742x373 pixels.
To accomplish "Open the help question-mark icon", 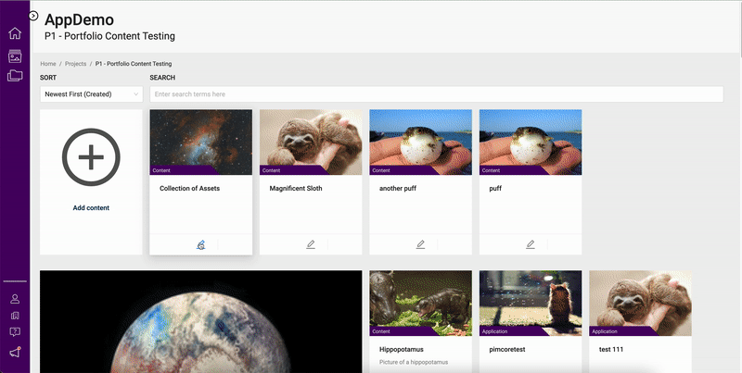I will pos(15,332).
